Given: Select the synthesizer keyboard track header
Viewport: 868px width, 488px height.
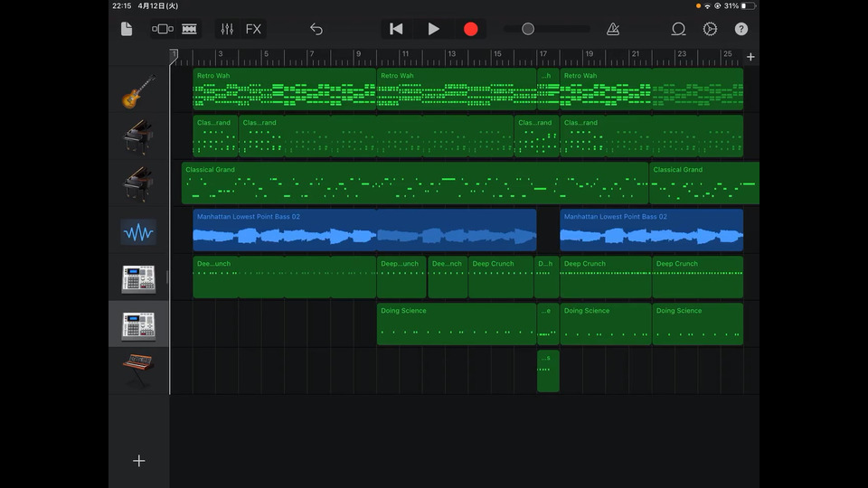Looking at the screenshot, I should [x=138, y=371].
